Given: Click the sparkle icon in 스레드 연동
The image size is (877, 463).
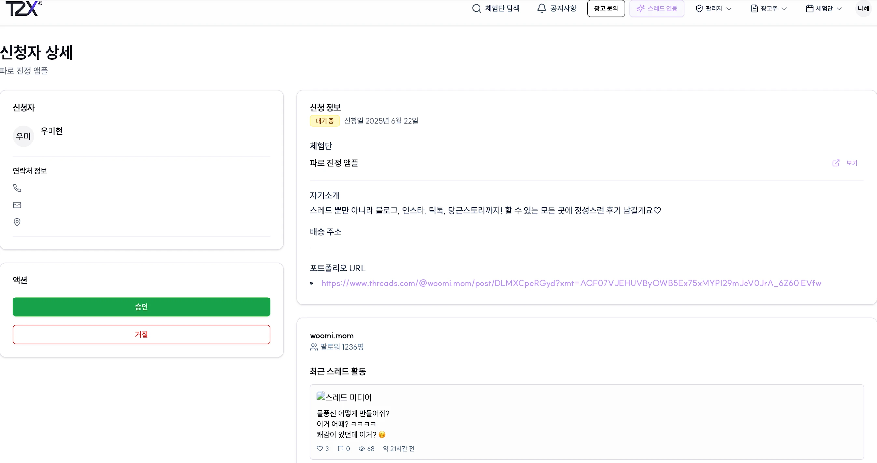Looking at the screenshot, I should [x=640, y=8].
